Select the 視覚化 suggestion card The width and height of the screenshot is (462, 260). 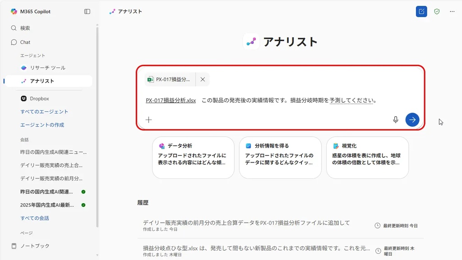point(367,157)
